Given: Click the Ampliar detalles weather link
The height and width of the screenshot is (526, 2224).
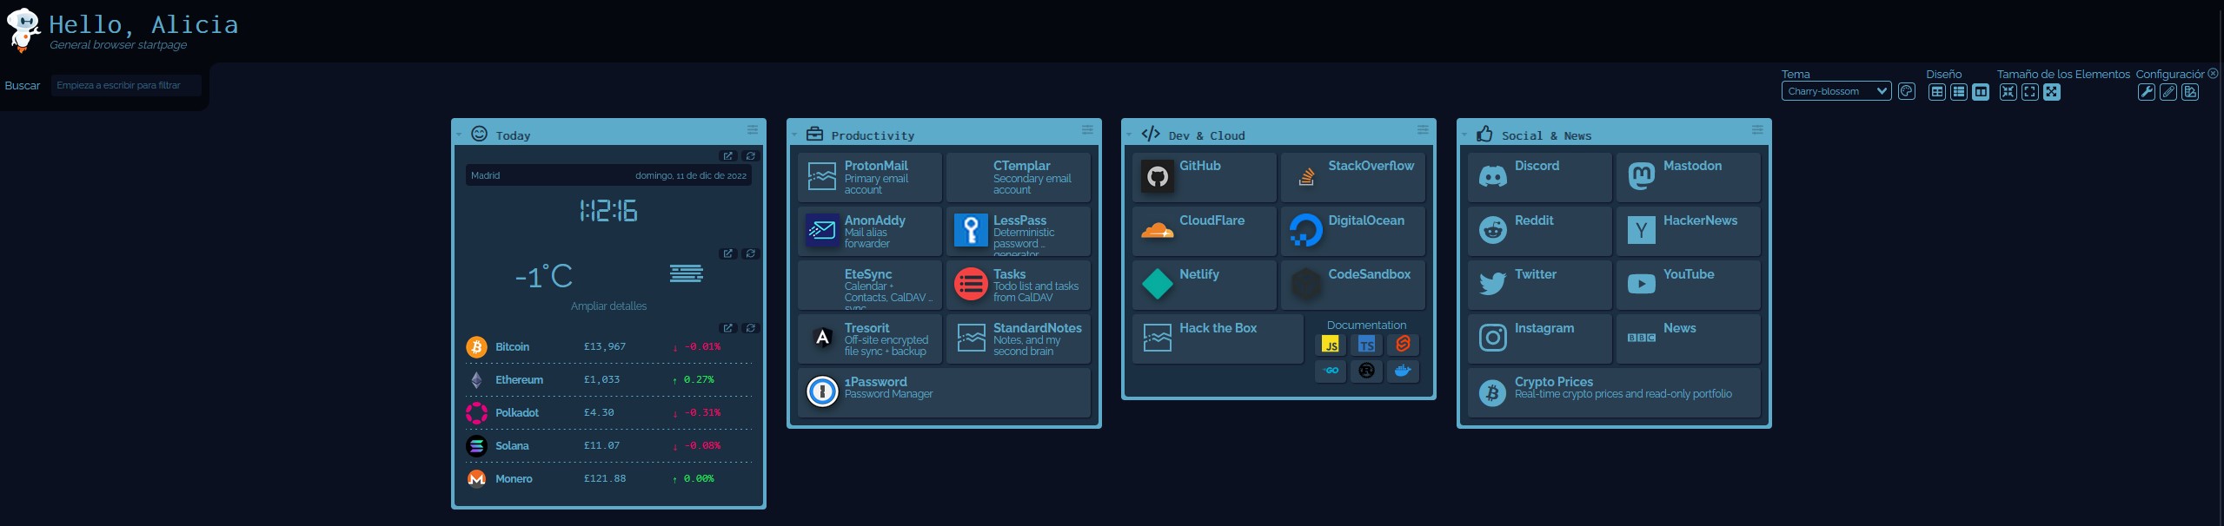Looking at the screenshot, I should pyautogui.click(x=608, y=306).
